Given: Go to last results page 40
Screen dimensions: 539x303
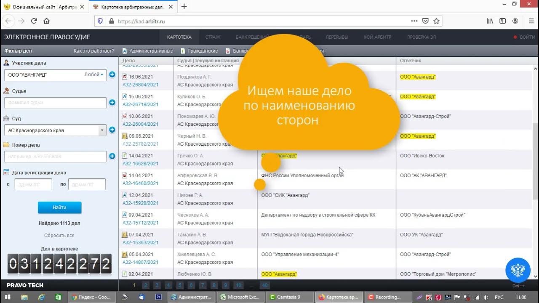Looking at the screenshot, I should tap(264, 285).
